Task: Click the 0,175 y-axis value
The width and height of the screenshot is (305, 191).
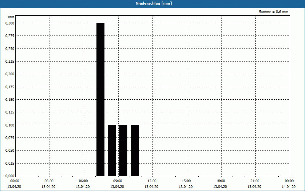Action: point(10,87)
